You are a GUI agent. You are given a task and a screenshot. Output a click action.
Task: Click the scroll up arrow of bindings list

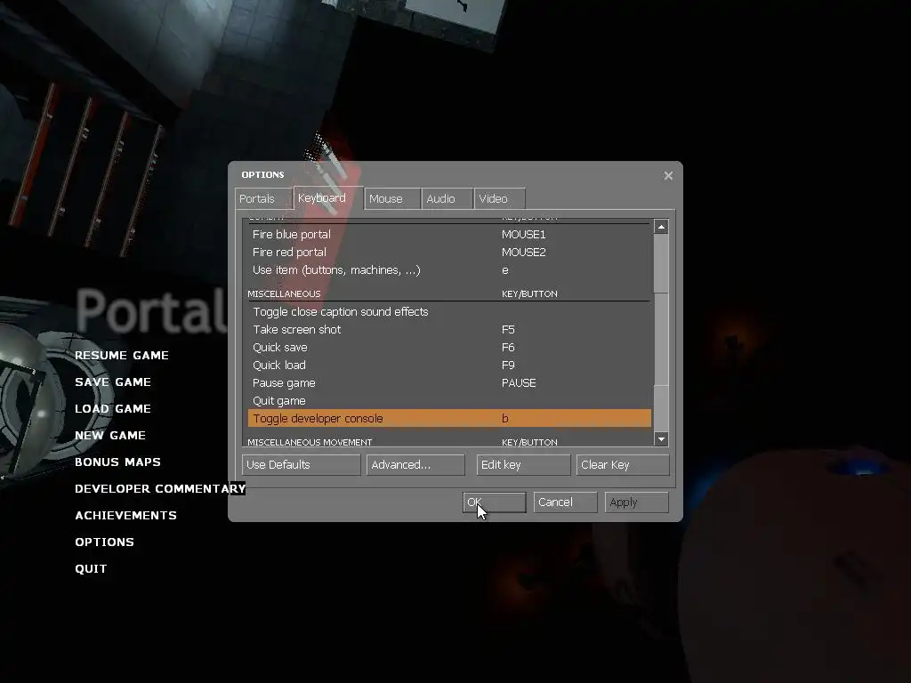tap(661, 227)
